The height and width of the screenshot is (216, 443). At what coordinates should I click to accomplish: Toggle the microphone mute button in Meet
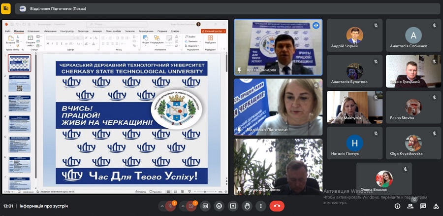click(x=170, y=206)
